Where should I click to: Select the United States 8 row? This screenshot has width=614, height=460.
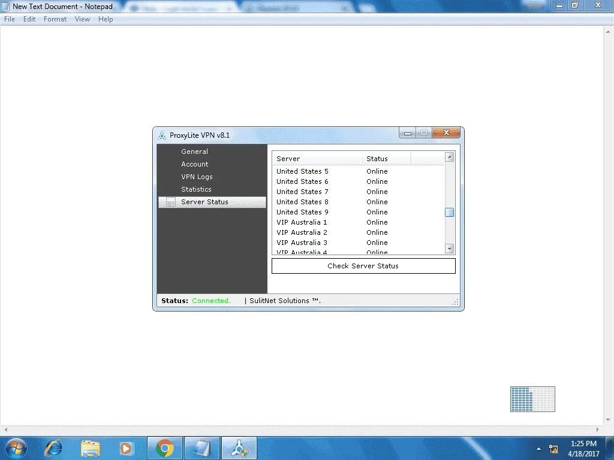(359, 202)
